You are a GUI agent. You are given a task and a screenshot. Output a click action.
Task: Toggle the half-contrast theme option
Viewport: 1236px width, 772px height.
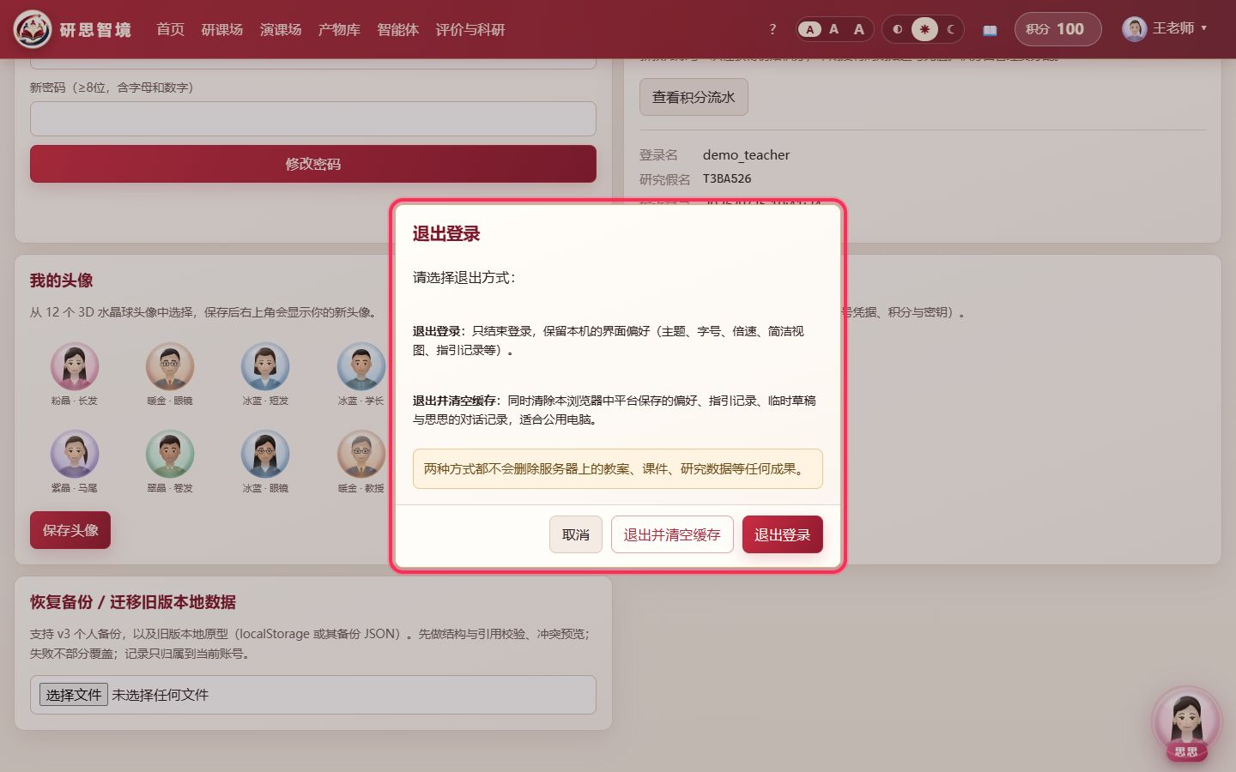898,29
